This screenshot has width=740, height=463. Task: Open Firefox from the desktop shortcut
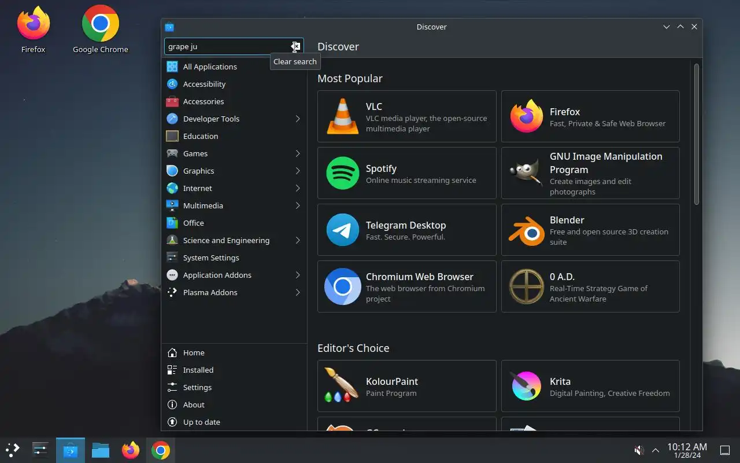point(33,30)
